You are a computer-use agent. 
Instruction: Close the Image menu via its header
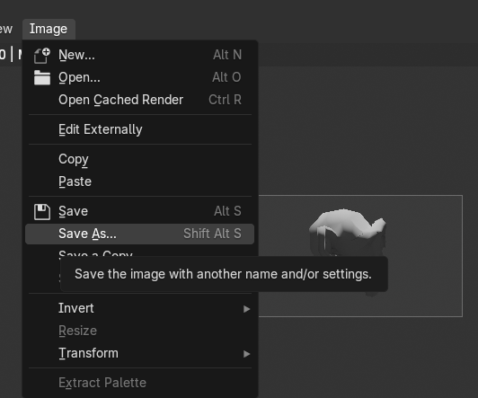(49, 29)
